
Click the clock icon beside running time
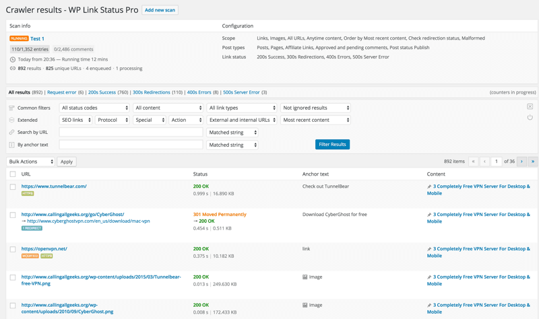[x=13, y=59]
